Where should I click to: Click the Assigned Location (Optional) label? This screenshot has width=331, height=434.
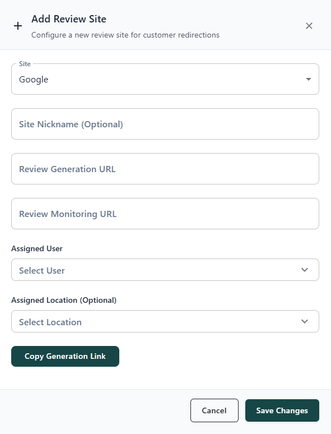[x=64, y=301]
